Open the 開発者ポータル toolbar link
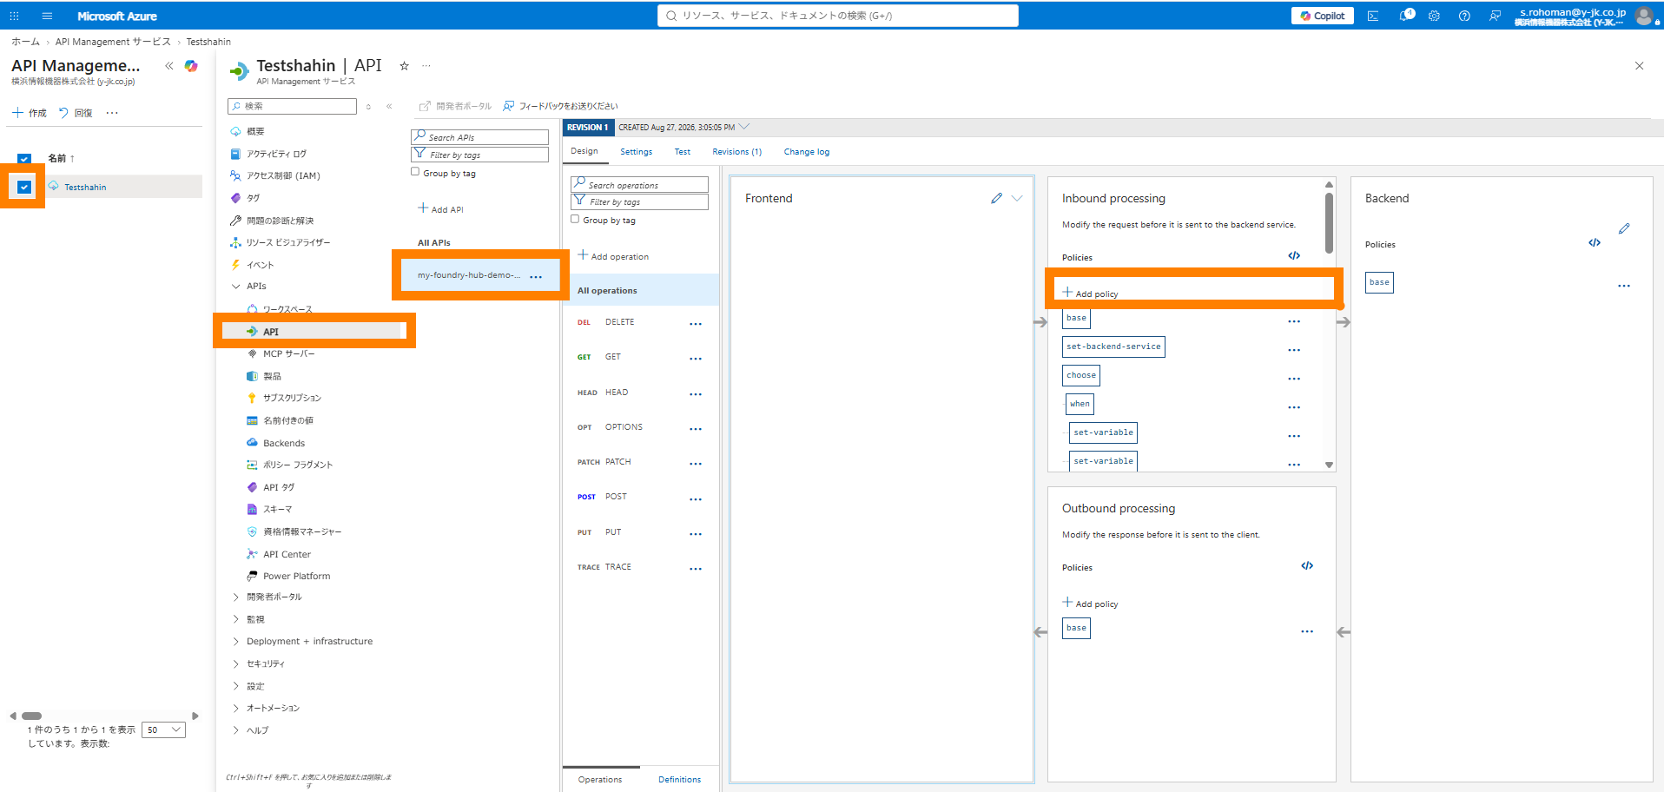Screen dimensions: 1664x792 coord(455,106)
